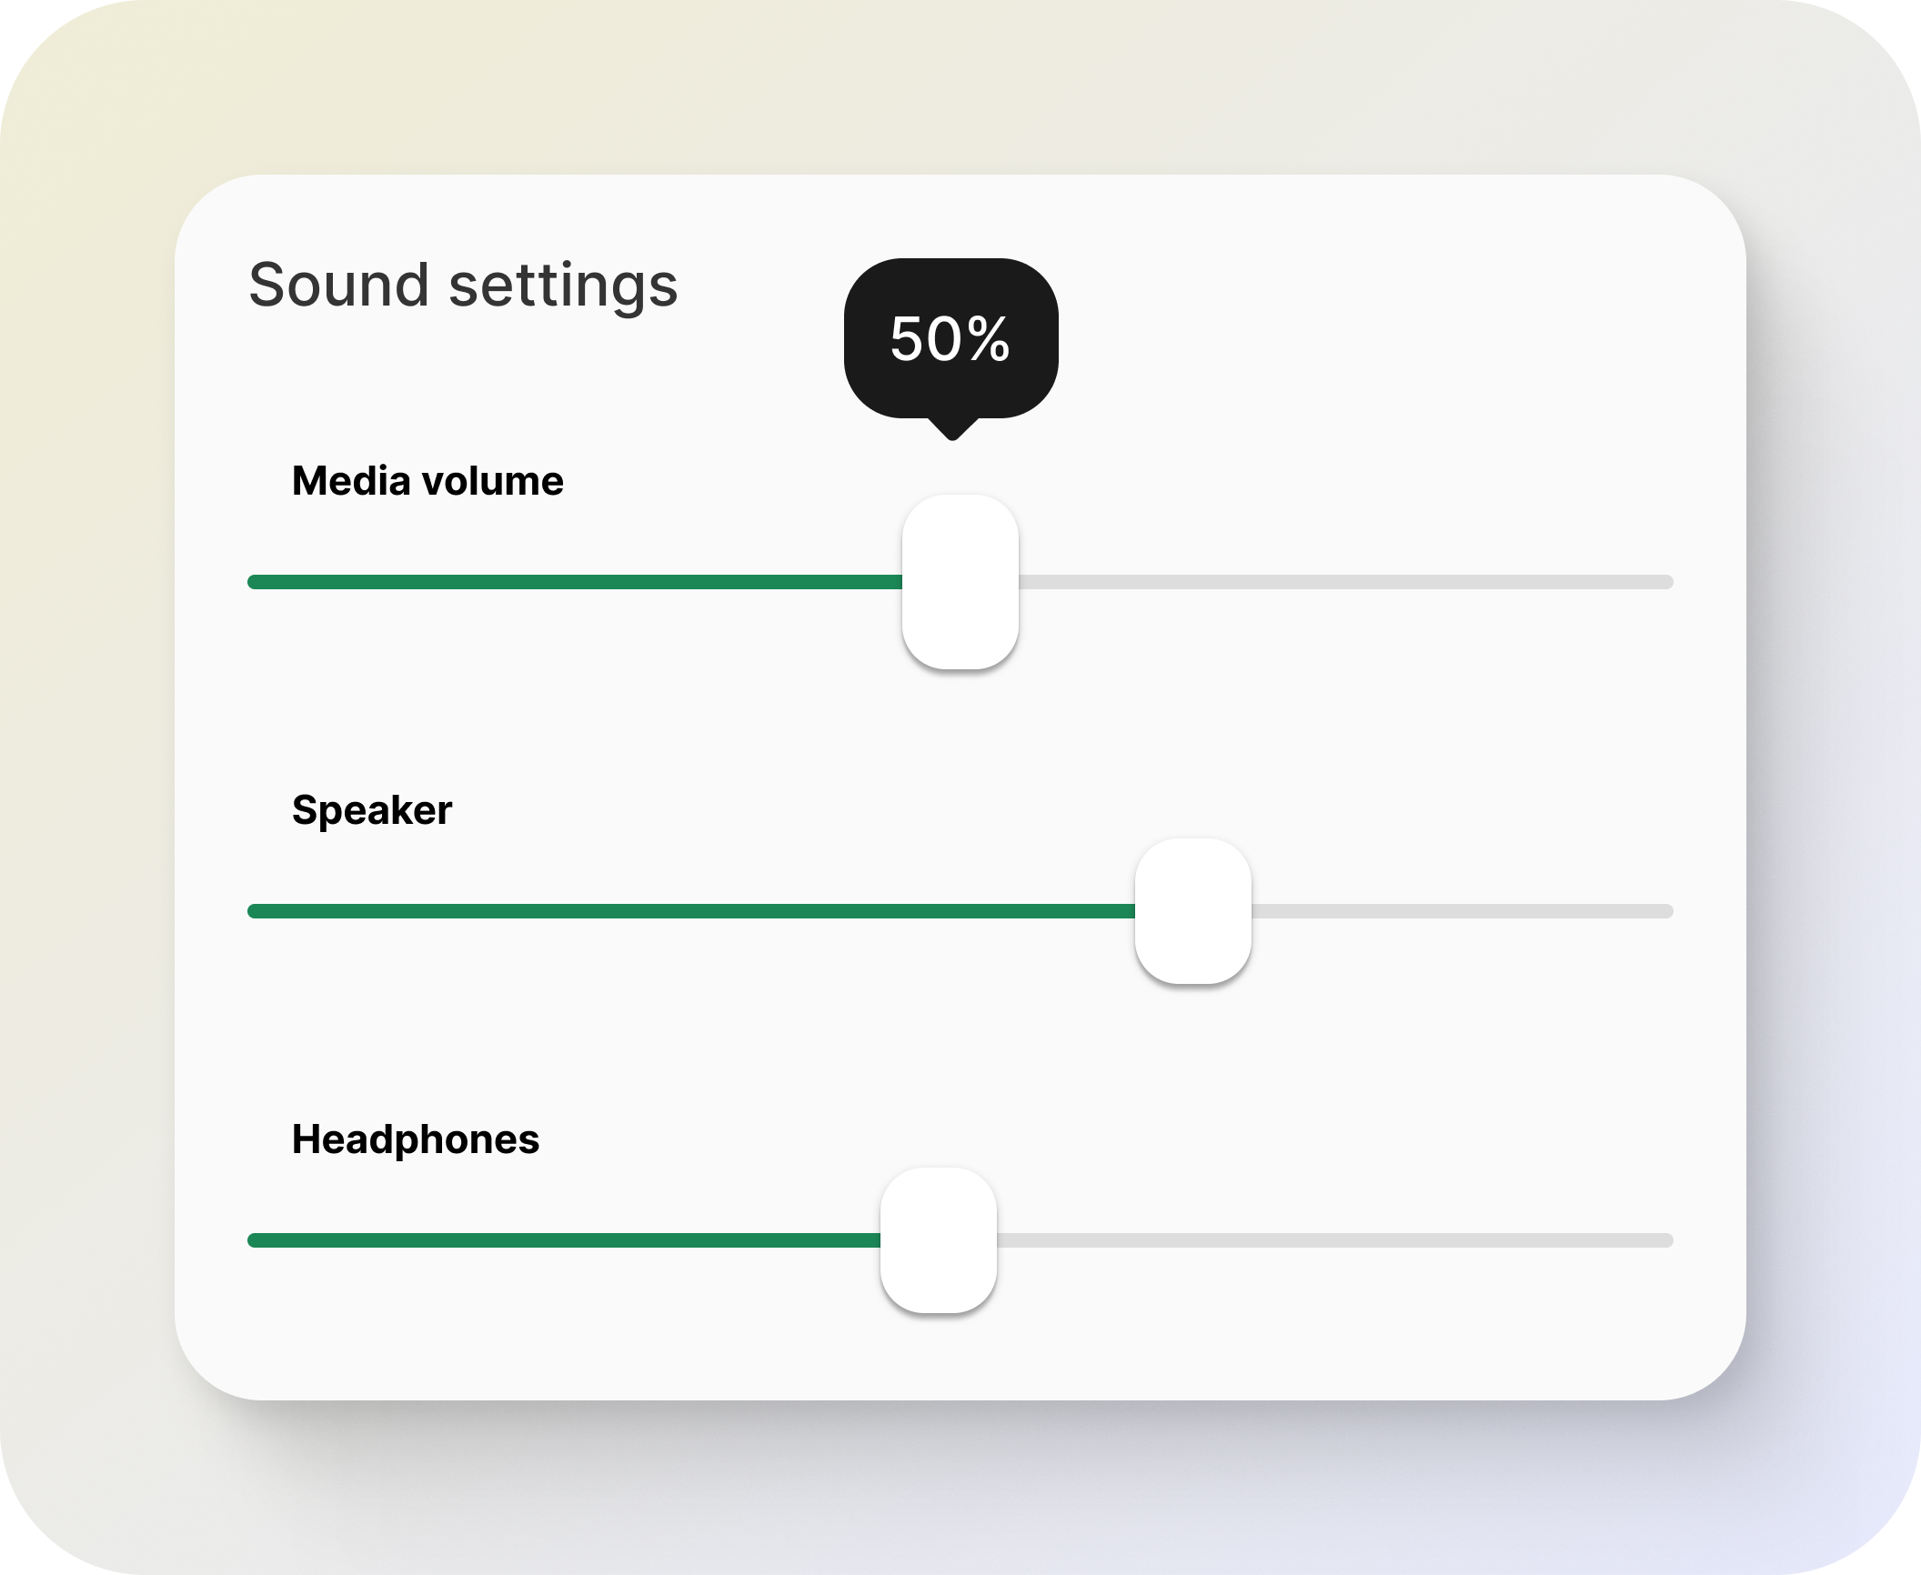Image resolution: width=1921 pixels, height=1575 pixels.
Task: Select the Media volume label
Action: point(427,481)
